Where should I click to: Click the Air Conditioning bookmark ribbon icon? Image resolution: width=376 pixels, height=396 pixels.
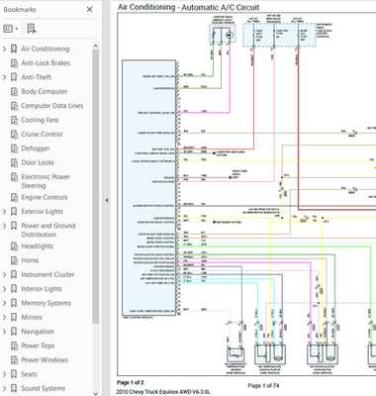pos(14,49)
